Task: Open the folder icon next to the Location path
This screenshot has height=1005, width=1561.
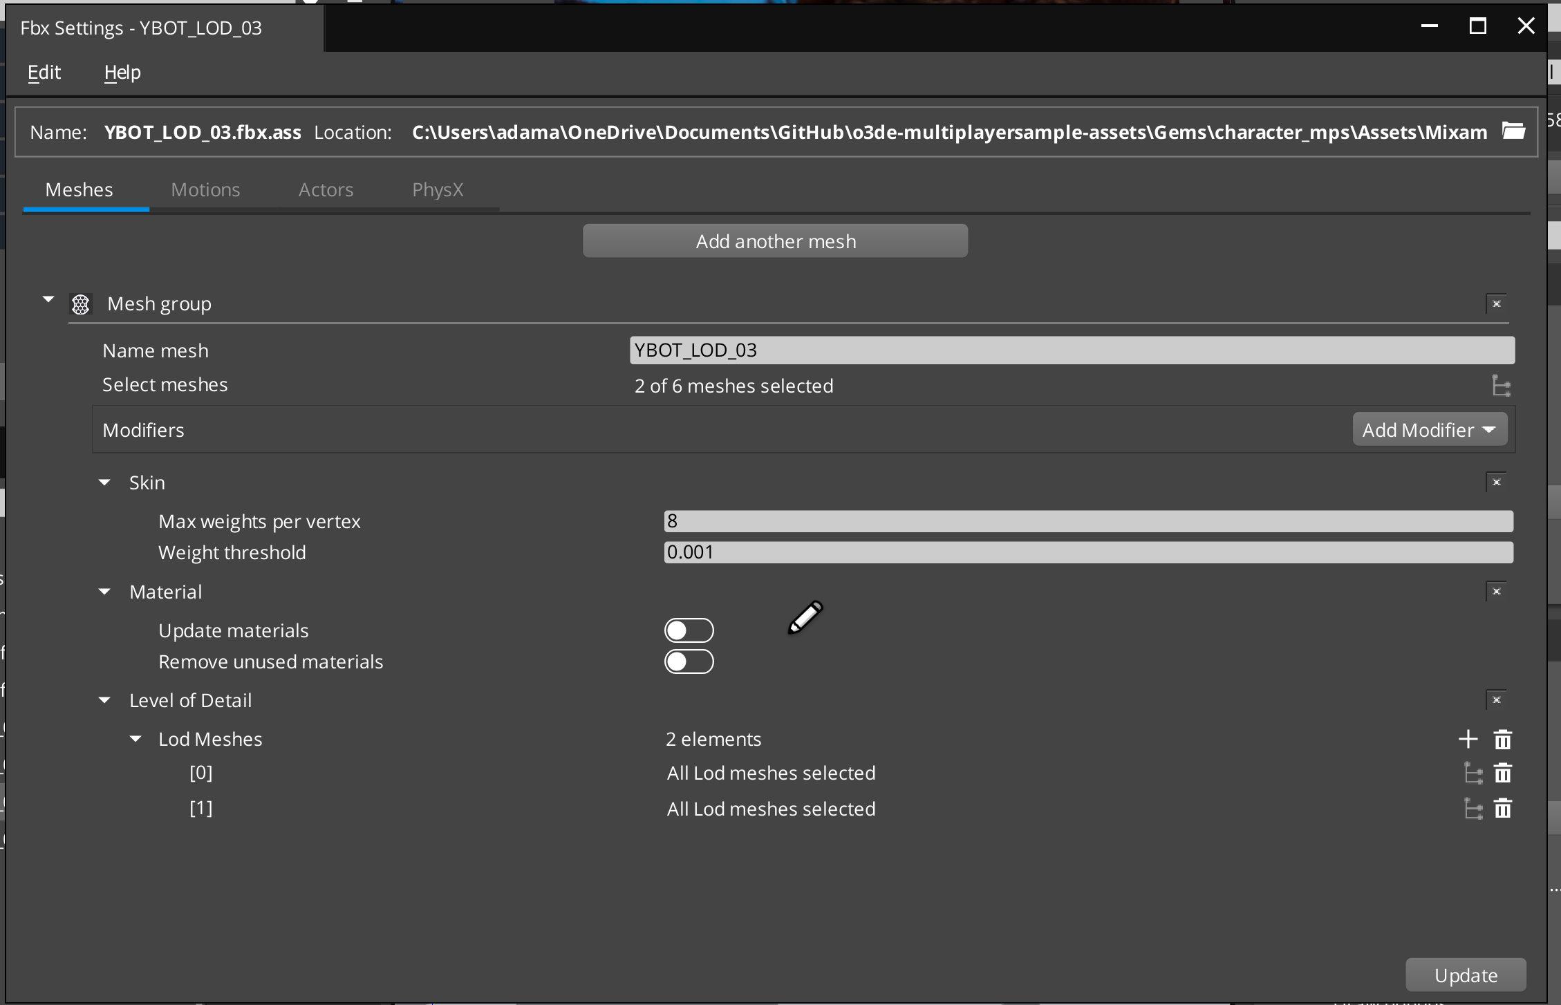Action: tap(1514, 131)
